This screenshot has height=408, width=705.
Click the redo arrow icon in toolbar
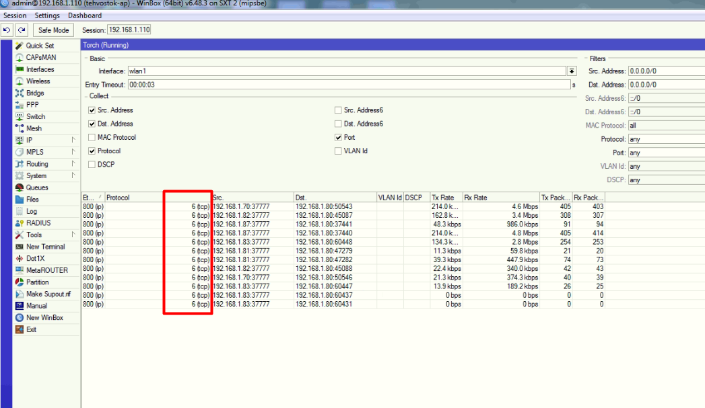[x=22, y=30]
